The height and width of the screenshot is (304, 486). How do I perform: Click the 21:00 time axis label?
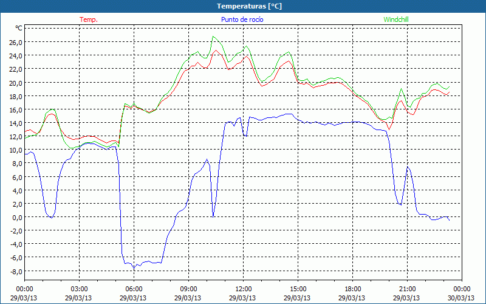pyautogui.click(x=407, y=289)
